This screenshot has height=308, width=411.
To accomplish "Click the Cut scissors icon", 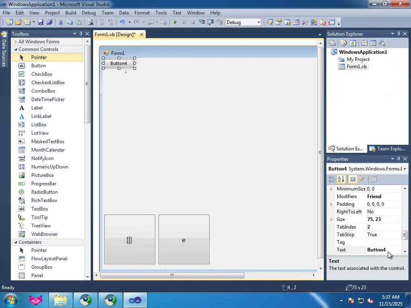I will 61,22.
